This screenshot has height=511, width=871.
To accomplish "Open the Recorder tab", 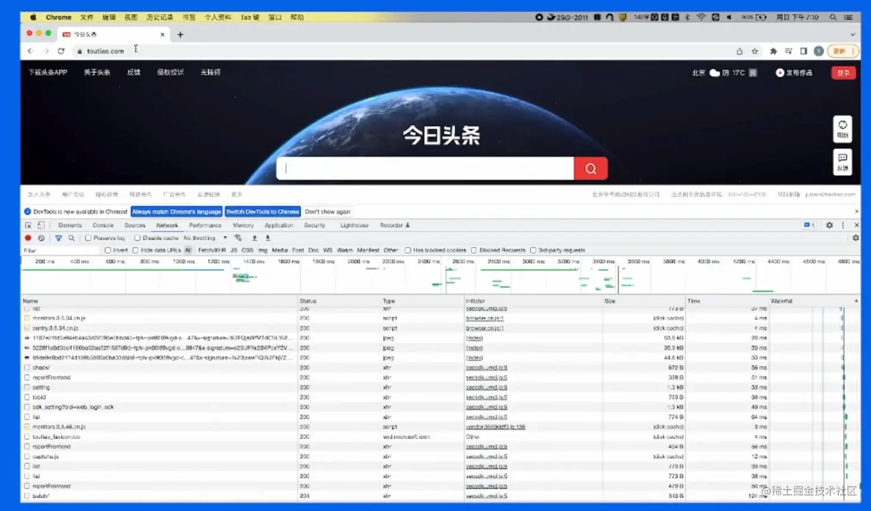I will coord(395,226).
